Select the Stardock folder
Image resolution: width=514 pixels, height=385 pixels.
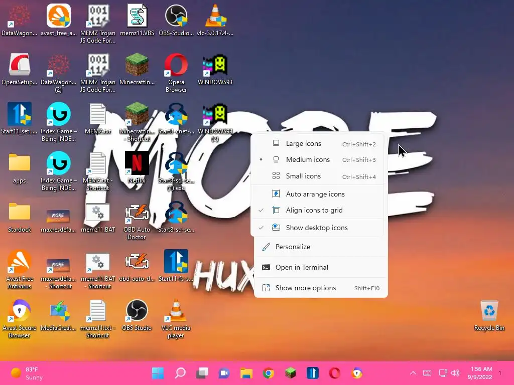point(20,217)
